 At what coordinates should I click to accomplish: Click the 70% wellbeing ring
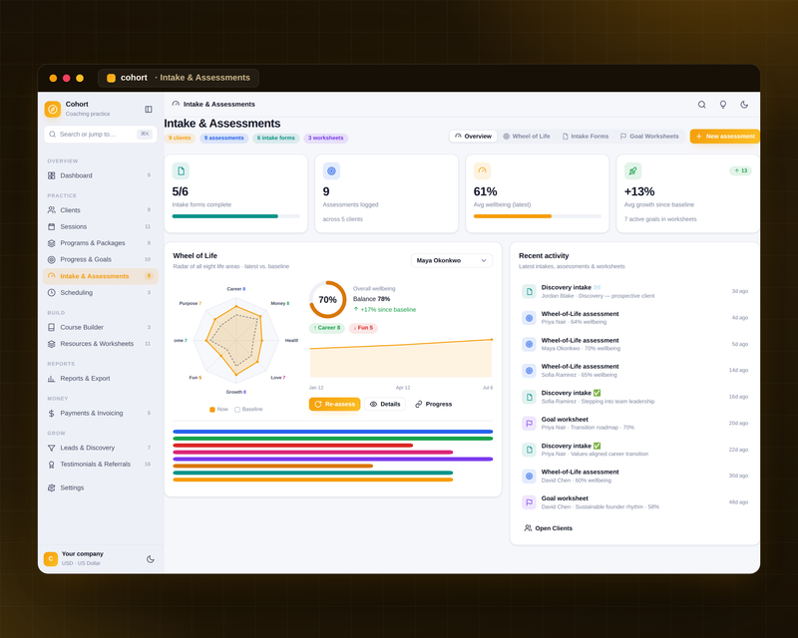tap(328, 300)
